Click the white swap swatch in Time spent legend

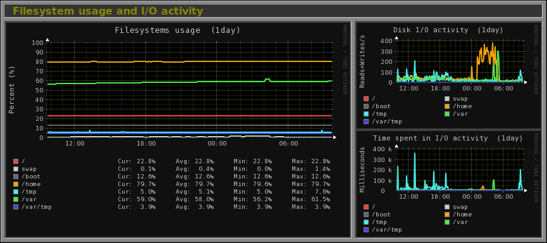point(447,207)
